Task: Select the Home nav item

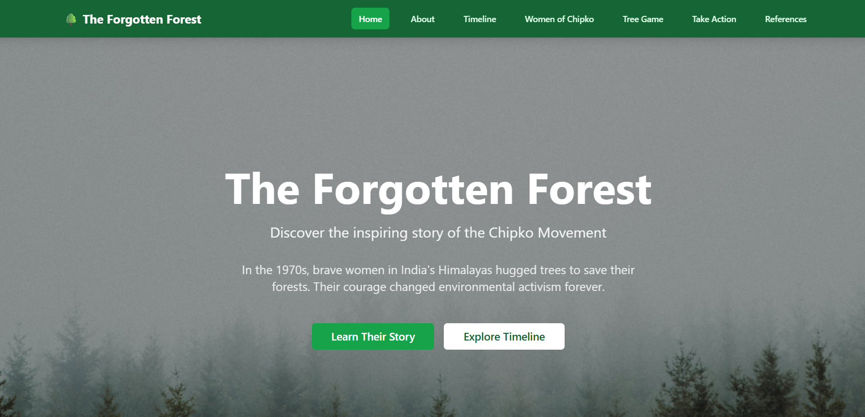Action: pos(370,19)
